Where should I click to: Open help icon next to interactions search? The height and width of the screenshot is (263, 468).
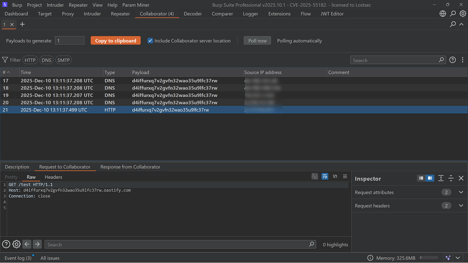coord(452,60)
